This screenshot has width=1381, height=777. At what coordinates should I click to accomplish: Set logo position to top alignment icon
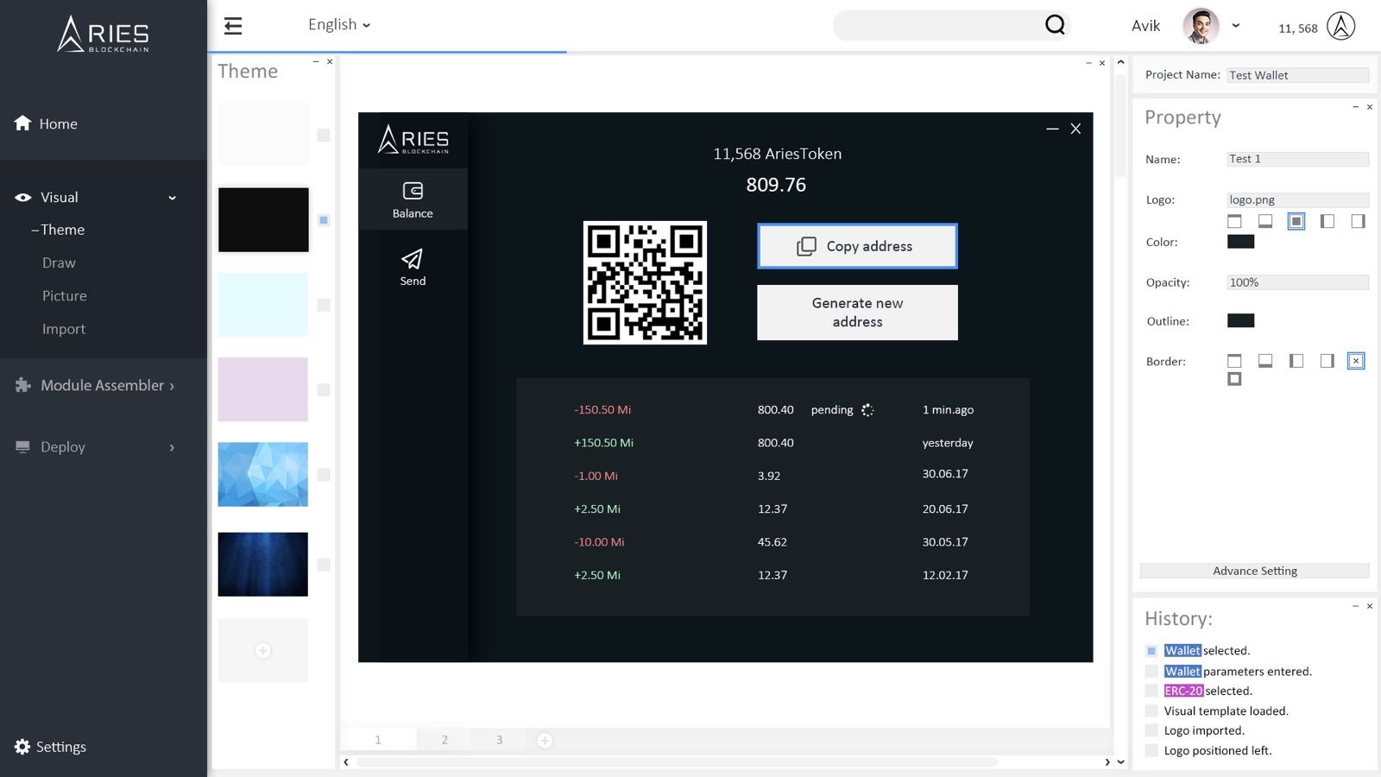pyautogui.click(x=1234, y=222)
